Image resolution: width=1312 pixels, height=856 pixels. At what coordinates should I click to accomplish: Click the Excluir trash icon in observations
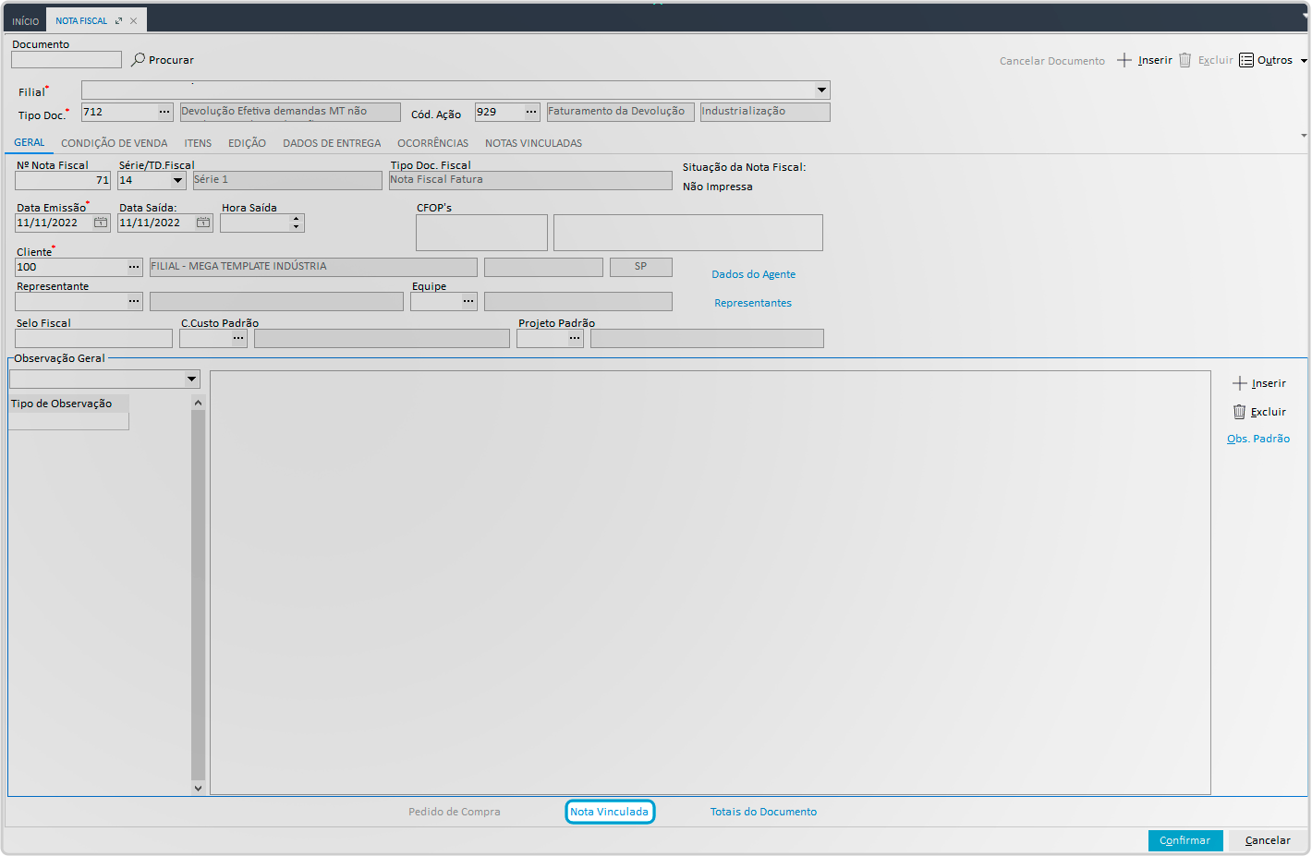1239,412
